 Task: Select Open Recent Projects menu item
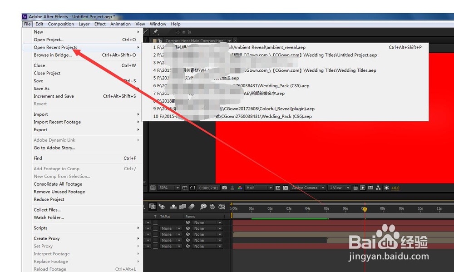[x=82, y=47]
